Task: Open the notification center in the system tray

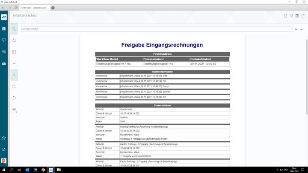Action: [x=303, y=170]
